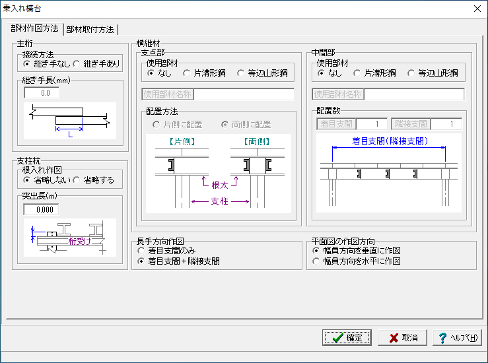The width and height of the screenshot is (488, 363).
Task: Open help via ヘルプ(H) button
Action: click(x=457, y=338)
